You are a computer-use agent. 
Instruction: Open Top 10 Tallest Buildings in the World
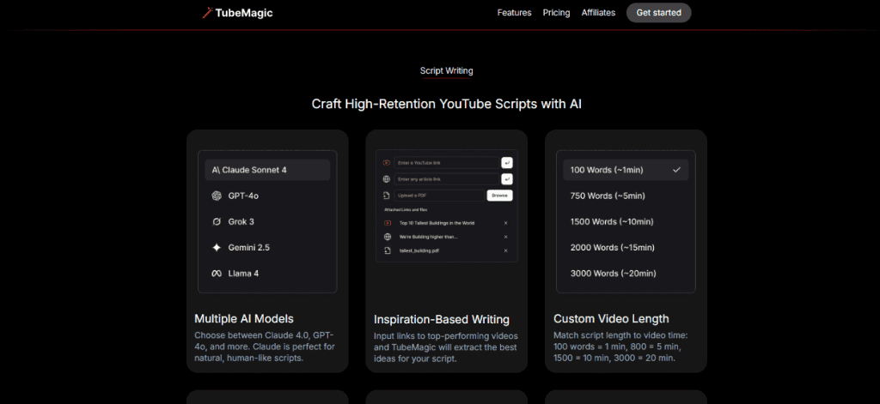click(x=437, y=223)
